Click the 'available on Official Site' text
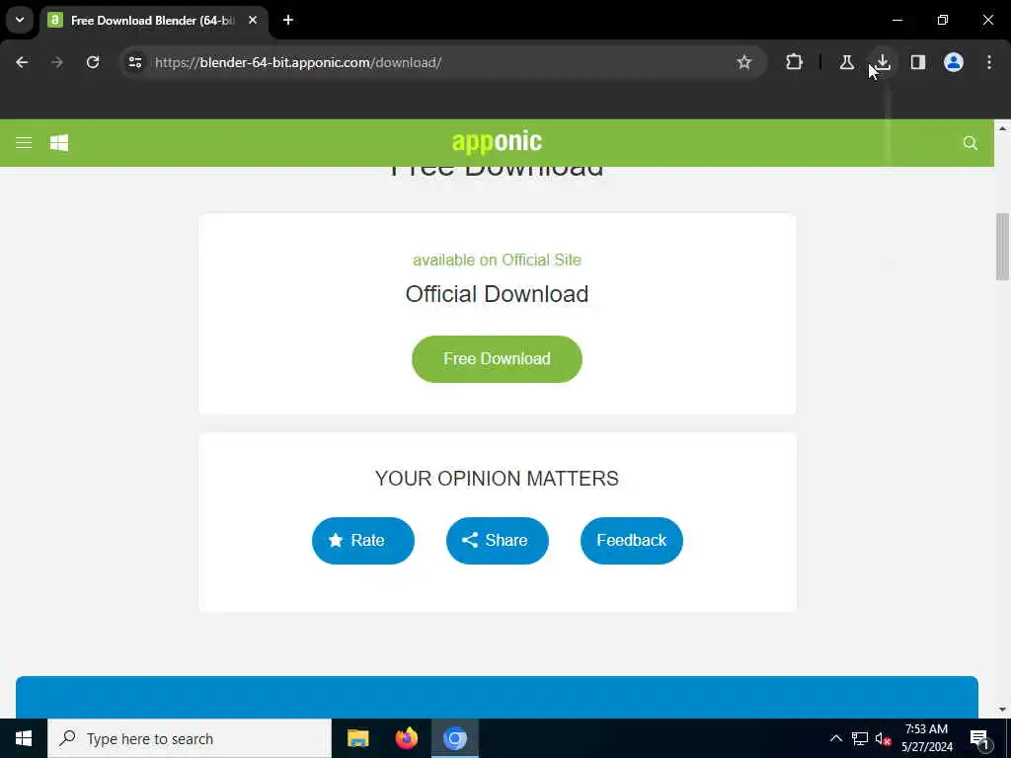The width and height of the screenshot is (1011, 758). tap(498, 260)
